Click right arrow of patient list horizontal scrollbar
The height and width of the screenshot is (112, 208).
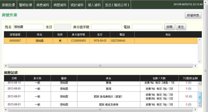tap(195, 66)
